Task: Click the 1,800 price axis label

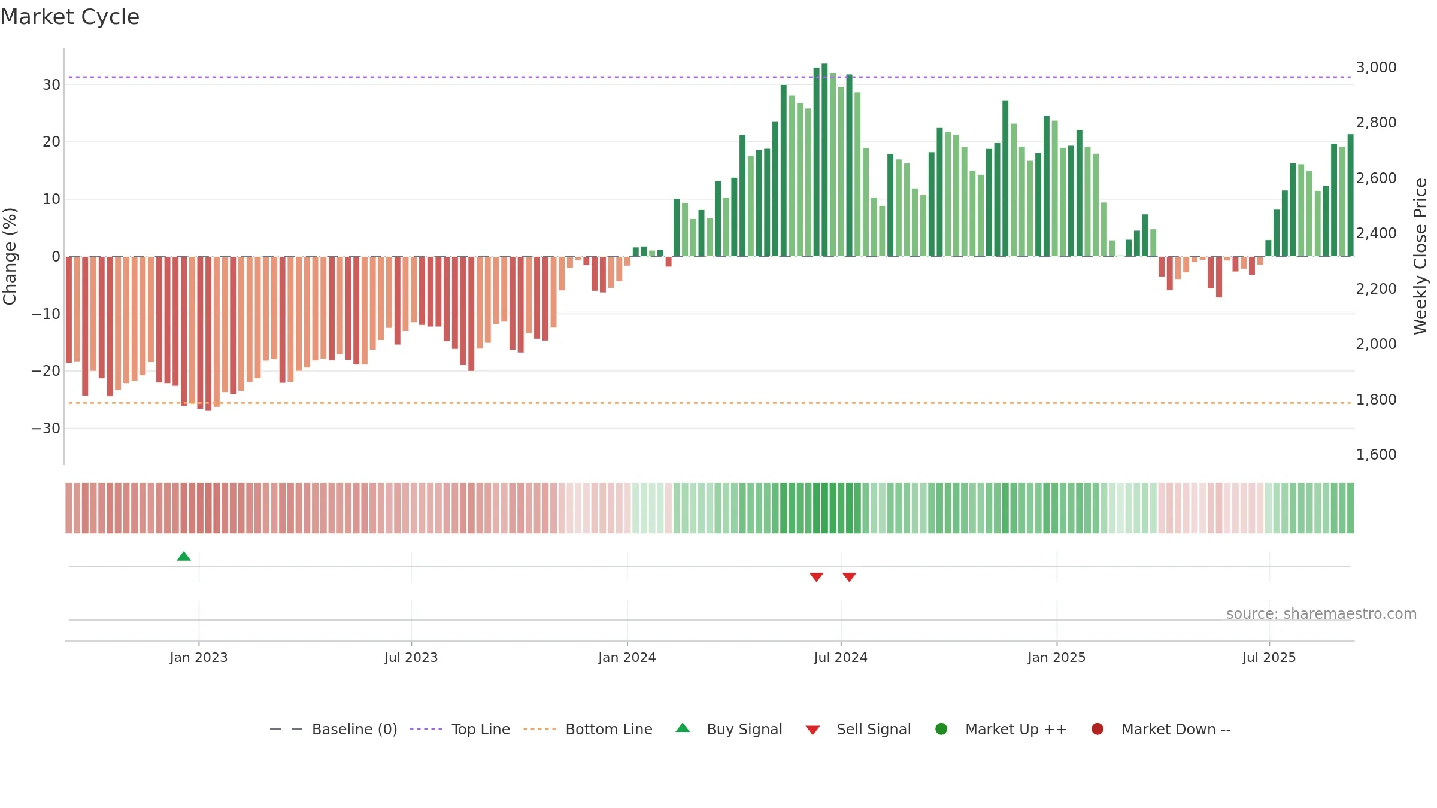Action: pyautogui.click(x=1377, y=400)
